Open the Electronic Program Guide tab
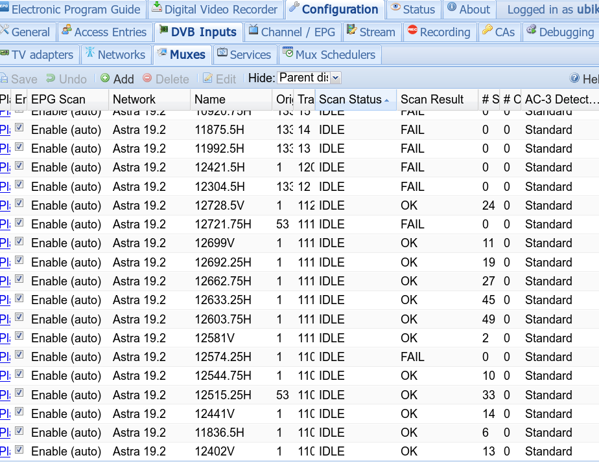 (x=71, y=9)
